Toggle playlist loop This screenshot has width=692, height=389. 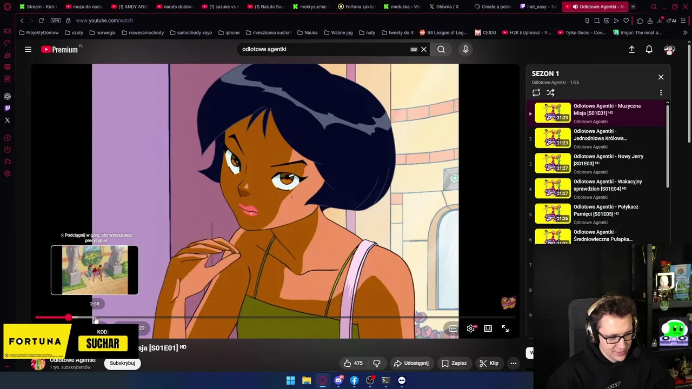click(x=536, y=93)
